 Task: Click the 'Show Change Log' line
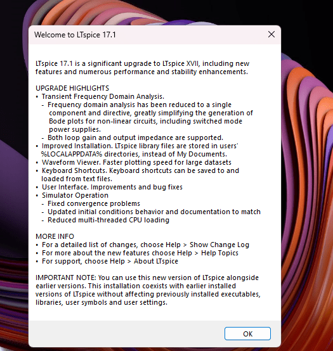tap(145, 245)
